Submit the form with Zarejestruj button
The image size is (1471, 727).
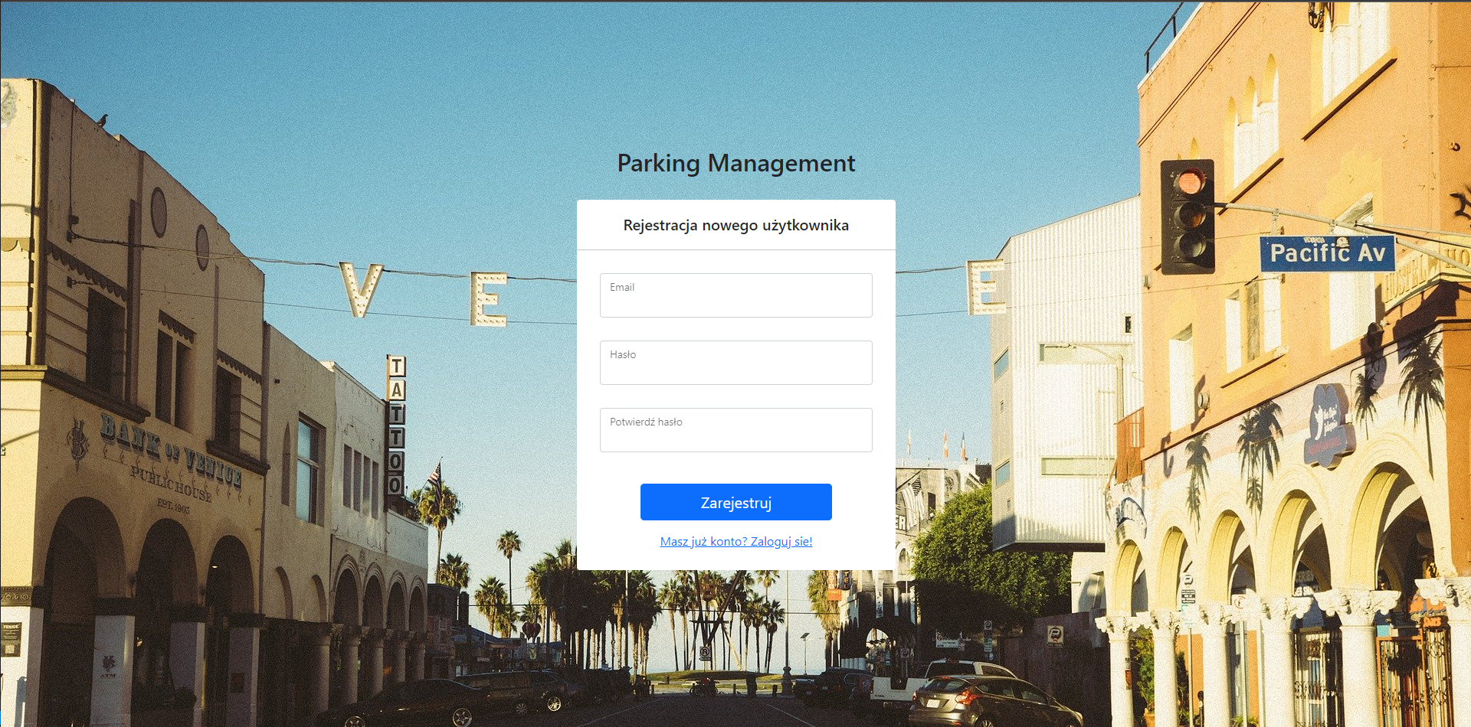click(x=735, y=502)
